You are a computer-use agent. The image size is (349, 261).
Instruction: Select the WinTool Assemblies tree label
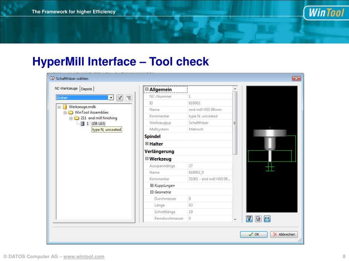click(x=92, y=112)
